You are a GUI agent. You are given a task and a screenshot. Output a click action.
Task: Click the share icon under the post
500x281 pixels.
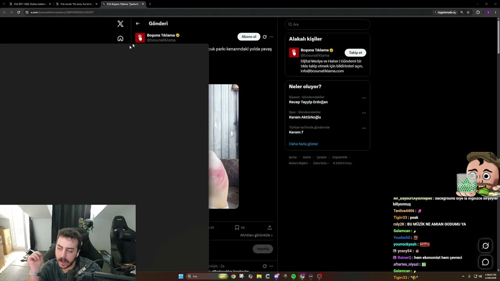click(x=270, y=228)
